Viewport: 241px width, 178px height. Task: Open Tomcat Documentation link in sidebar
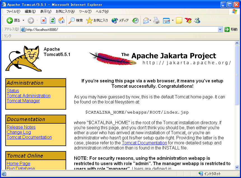(29, 137)
